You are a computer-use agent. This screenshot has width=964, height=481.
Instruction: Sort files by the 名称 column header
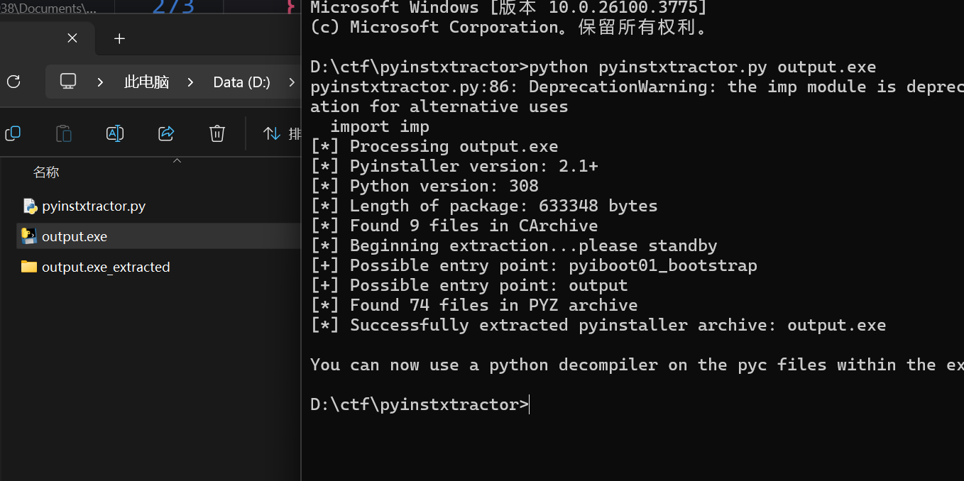pos(46,172)
